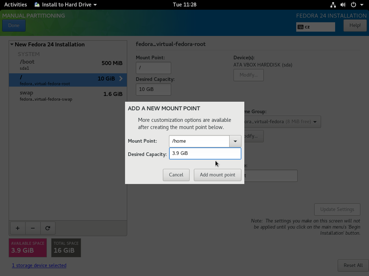Expand the Install to Hard Drive app menu
Screen dimensions: 369x276
coord(95,5)
